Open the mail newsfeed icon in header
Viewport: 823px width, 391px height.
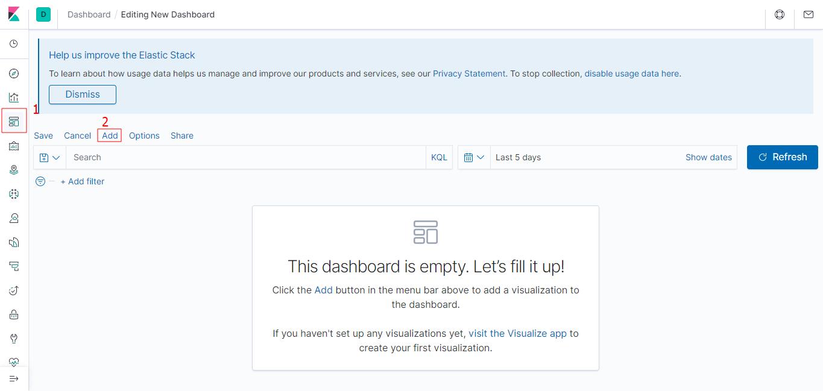809,14
